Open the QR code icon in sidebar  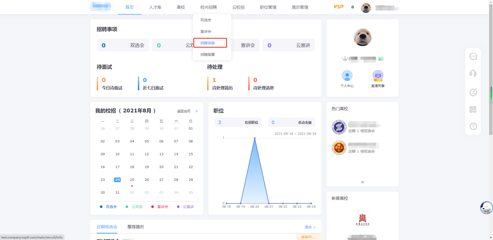(x=473, y=110)
